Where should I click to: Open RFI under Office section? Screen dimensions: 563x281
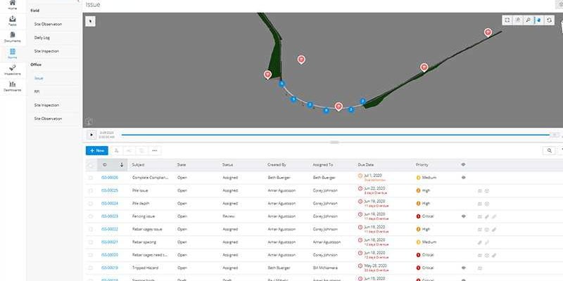click(37, 91)
